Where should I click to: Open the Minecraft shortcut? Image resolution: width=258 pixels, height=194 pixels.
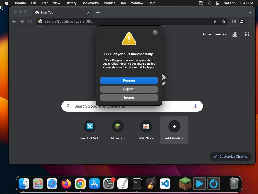point(118,130)
